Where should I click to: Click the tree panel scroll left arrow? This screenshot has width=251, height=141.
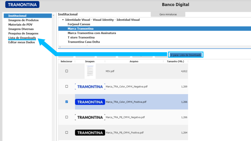coord(60,47)
